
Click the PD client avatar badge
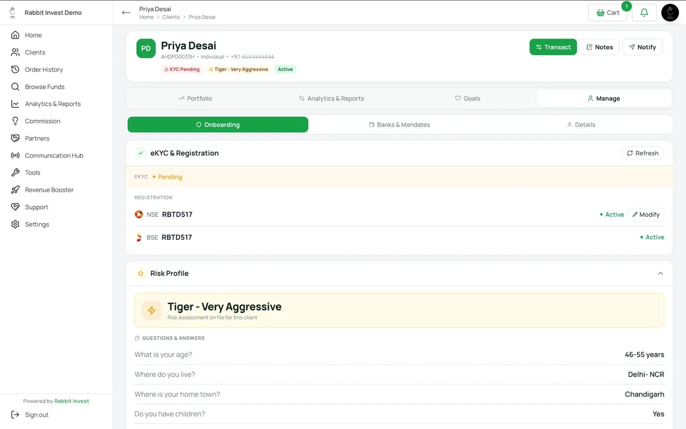coord(146,48)
